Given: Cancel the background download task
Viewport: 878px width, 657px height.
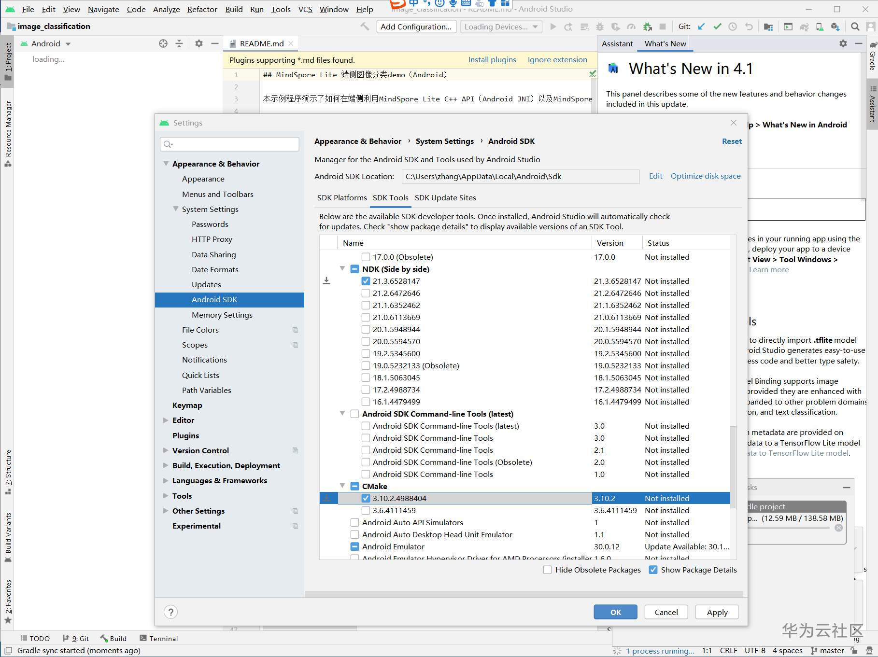Looking at the screenshot, I should coord(839,528).
